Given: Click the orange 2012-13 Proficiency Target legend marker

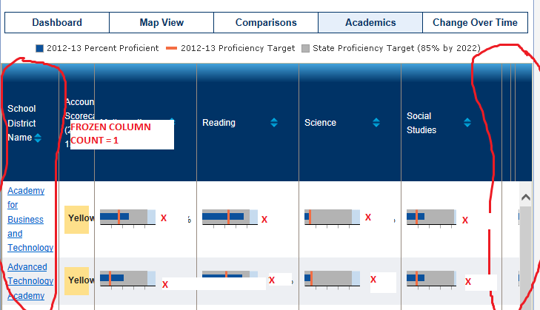Looking at the screenshot, I should click(x=171, y=48).
